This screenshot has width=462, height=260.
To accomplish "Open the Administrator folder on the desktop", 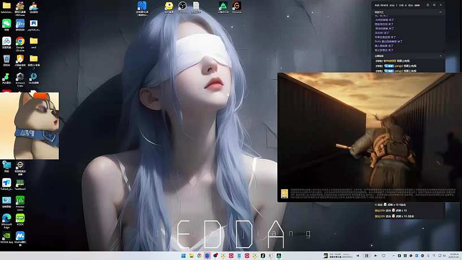I will coord(6,7).
